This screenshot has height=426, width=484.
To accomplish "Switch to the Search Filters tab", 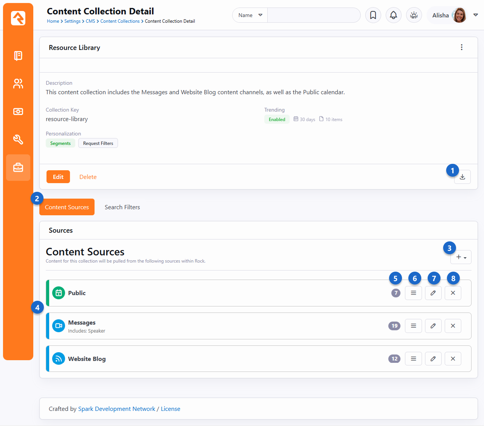I will tap(122, 207).
